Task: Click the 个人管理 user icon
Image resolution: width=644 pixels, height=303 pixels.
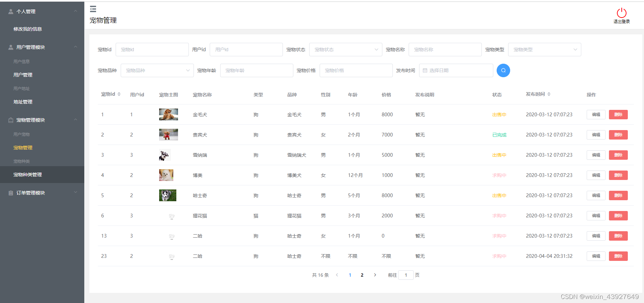Action: click(x=11, y=11)
